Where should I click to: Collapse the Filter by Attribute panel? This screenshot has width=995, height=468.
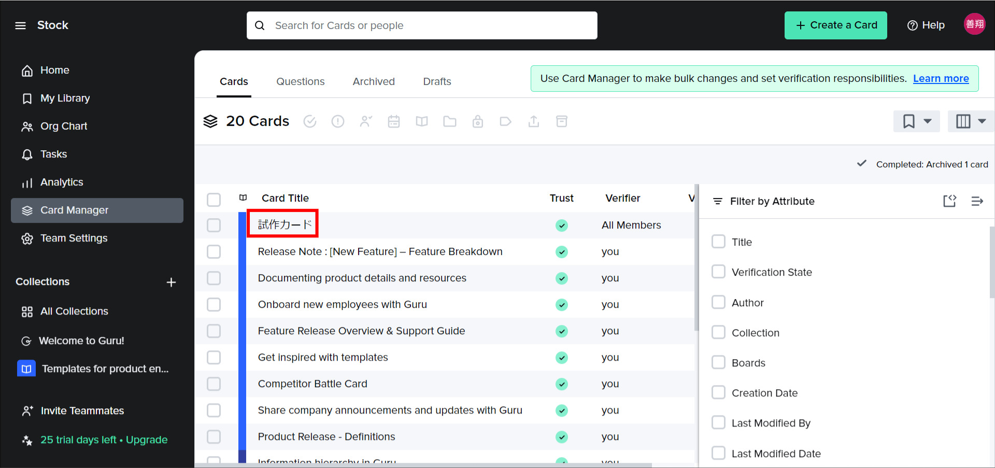(x=977, y=201)
